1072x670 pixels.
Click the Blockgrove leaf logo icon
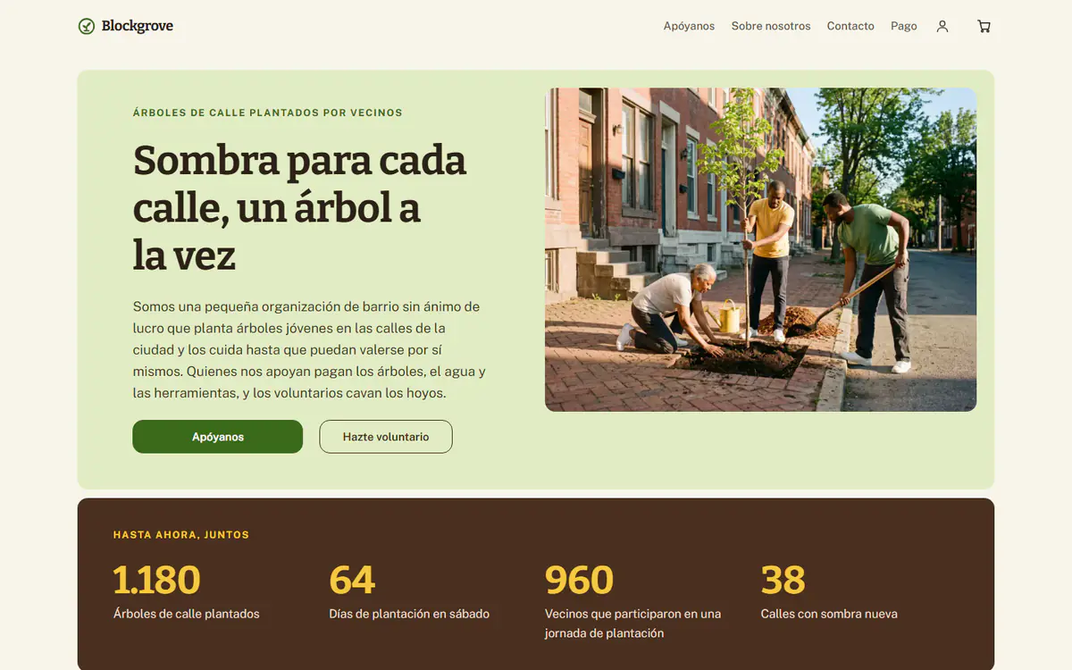click(87, 26)
